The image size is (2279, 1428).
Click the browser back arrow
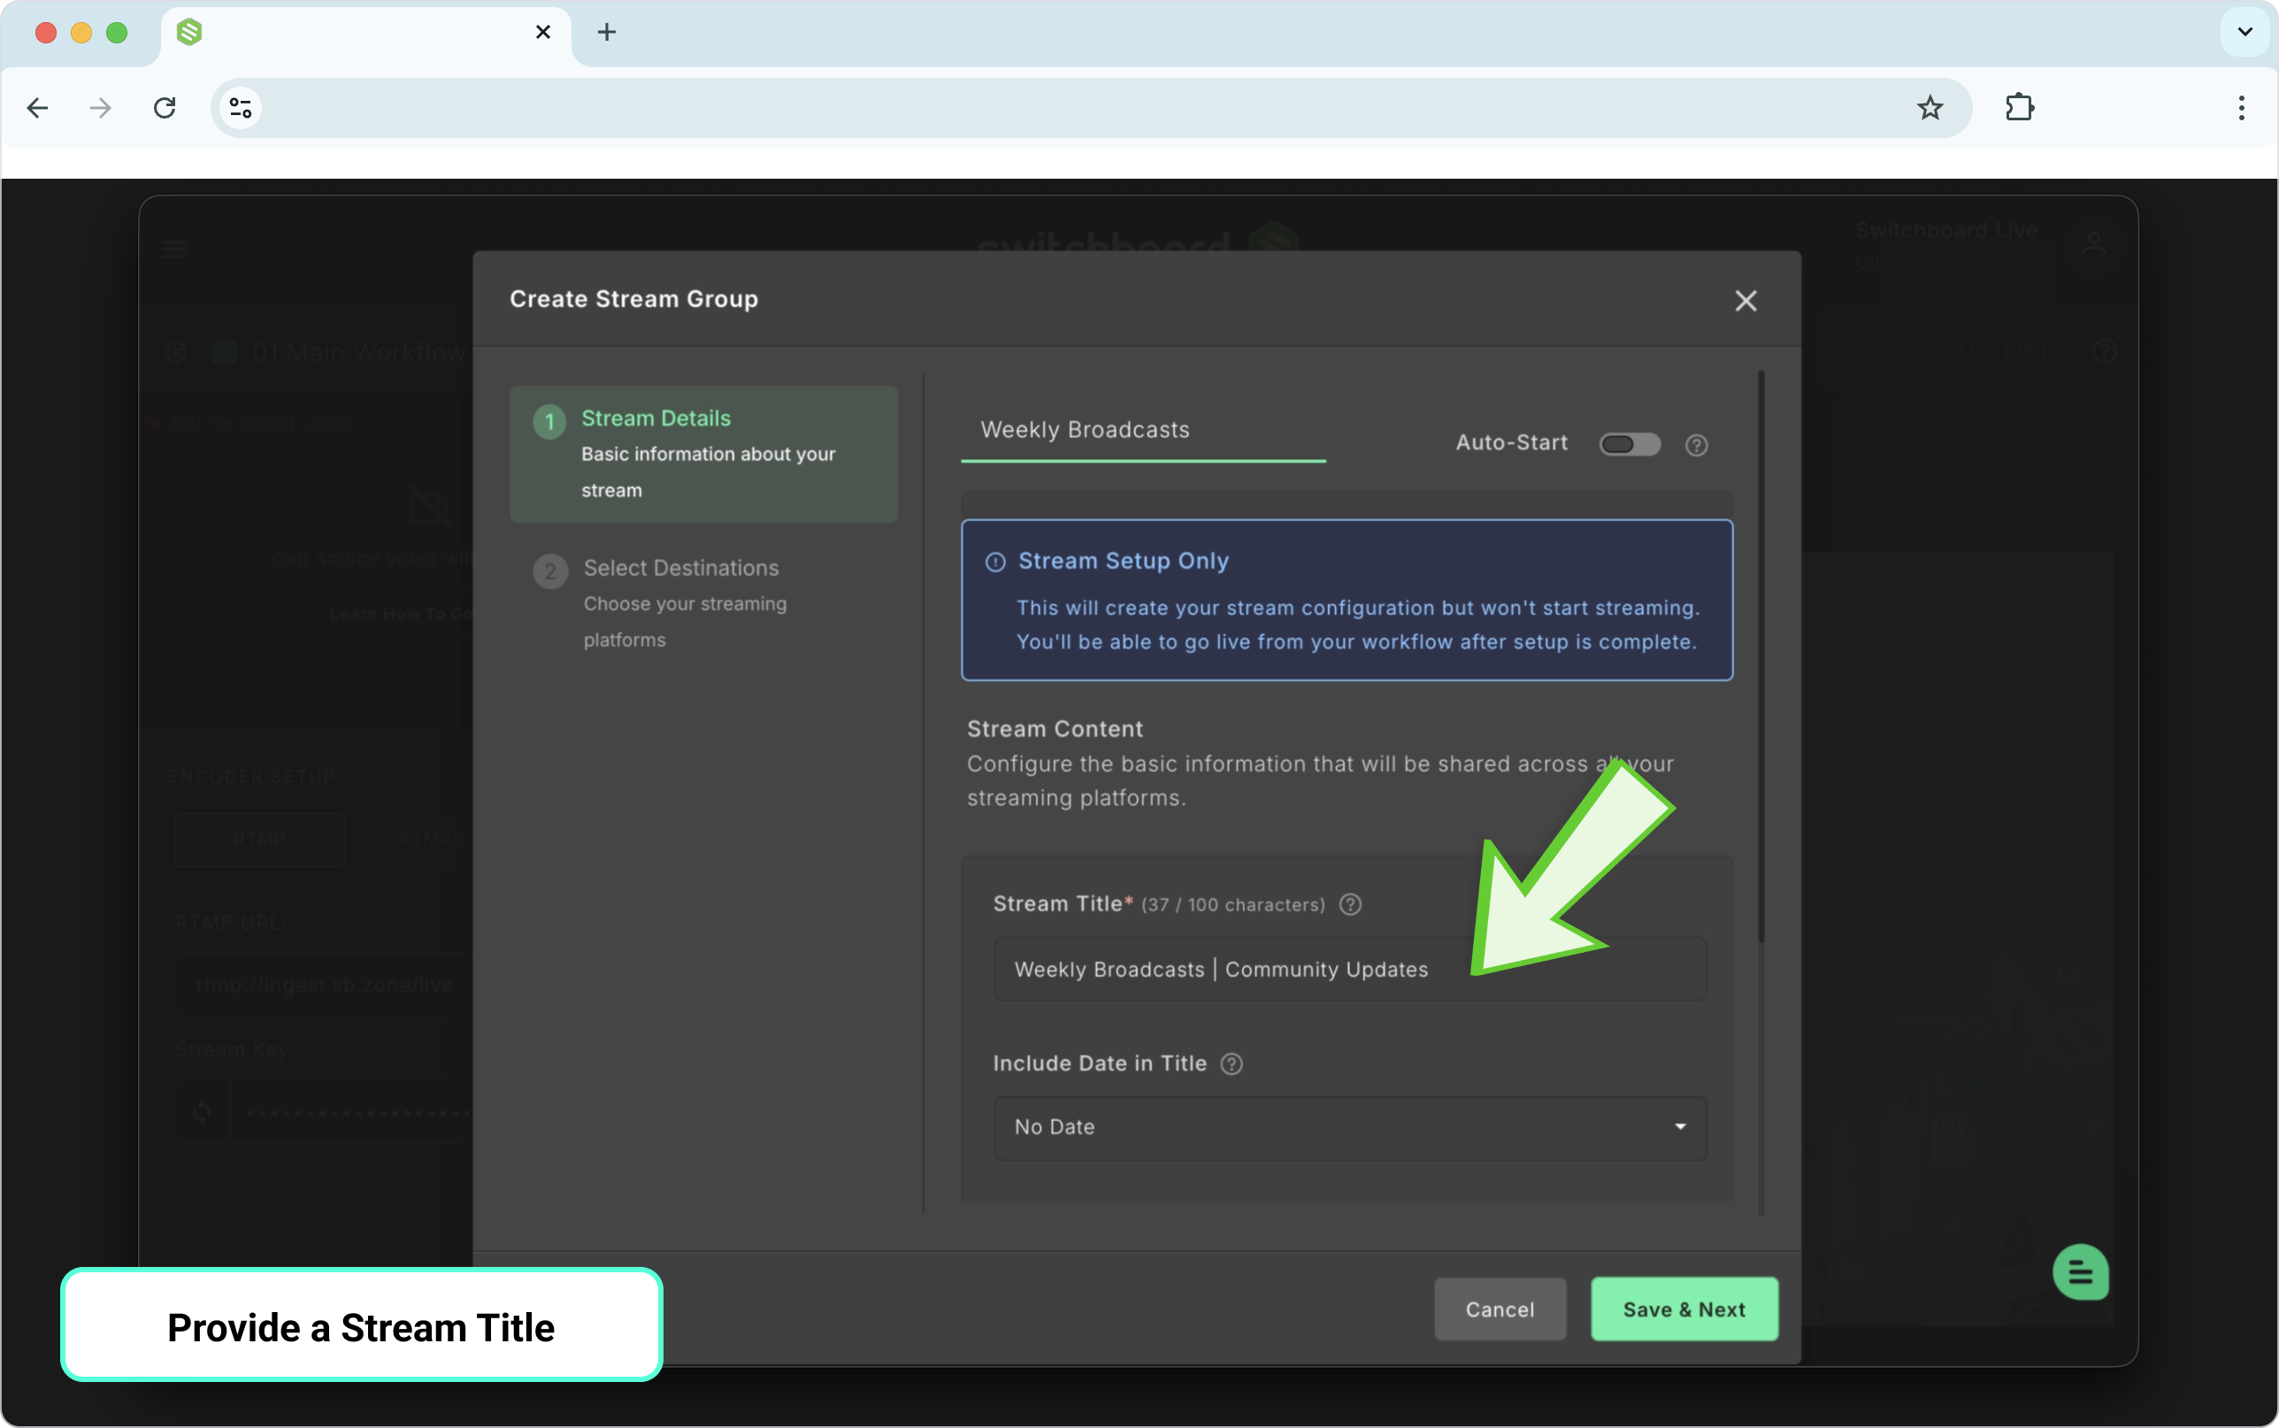pyautogui.click(x=38, y=108)
